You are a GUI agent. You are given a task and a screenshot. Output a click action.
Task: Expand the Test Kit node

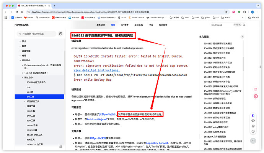pos(23,73)
